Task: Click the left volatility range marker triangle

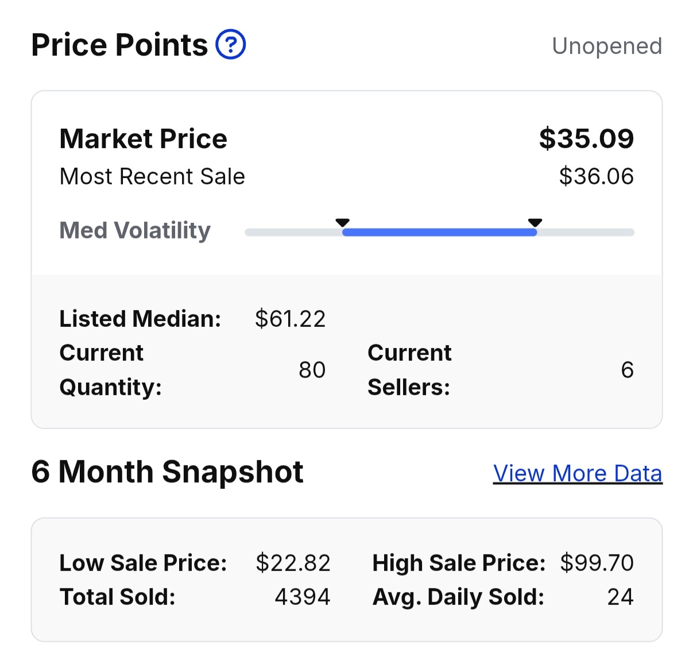Action: (343, 223)
